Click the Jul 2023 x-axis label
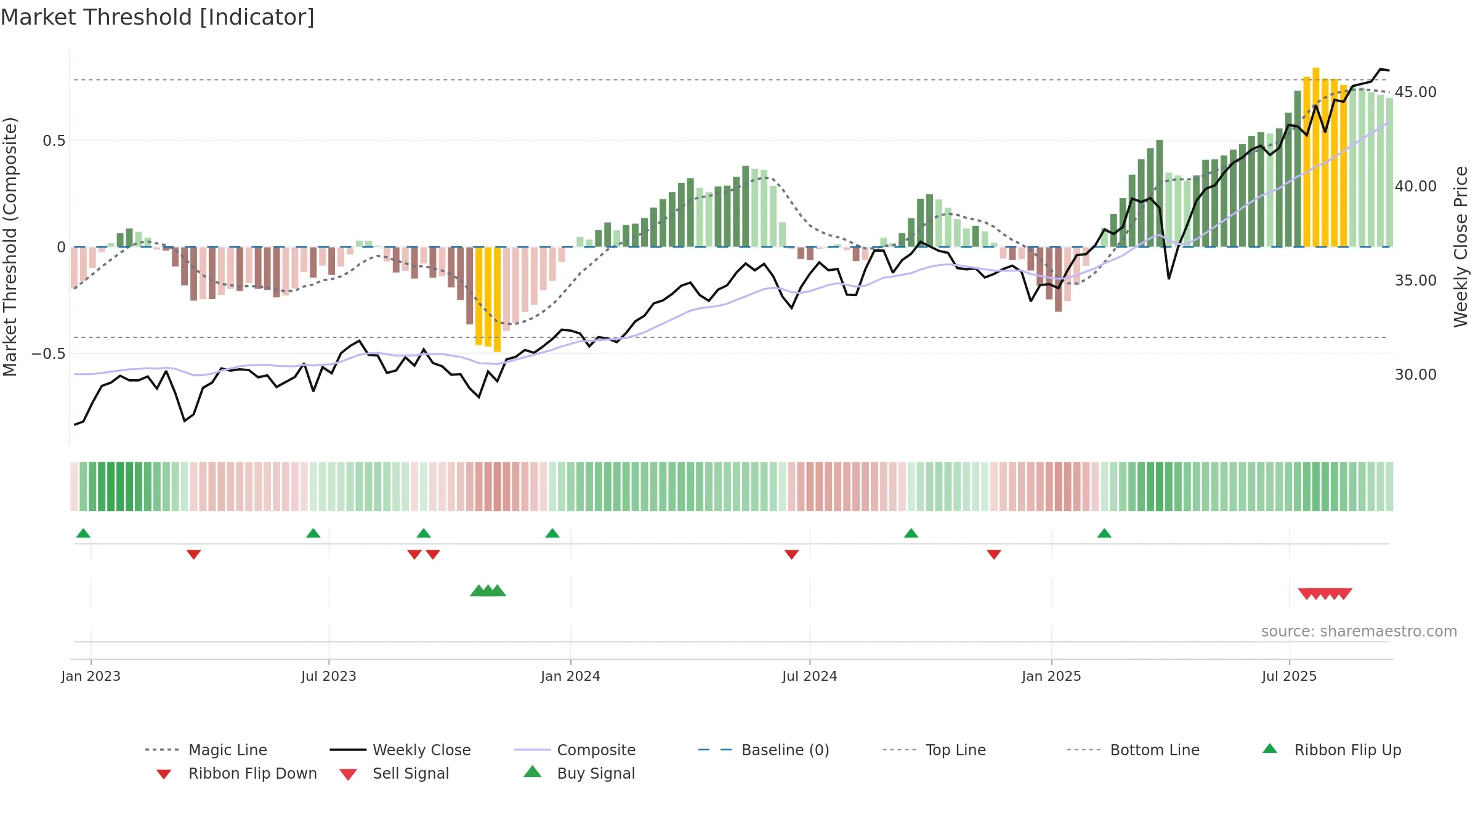 click(329, 676)
